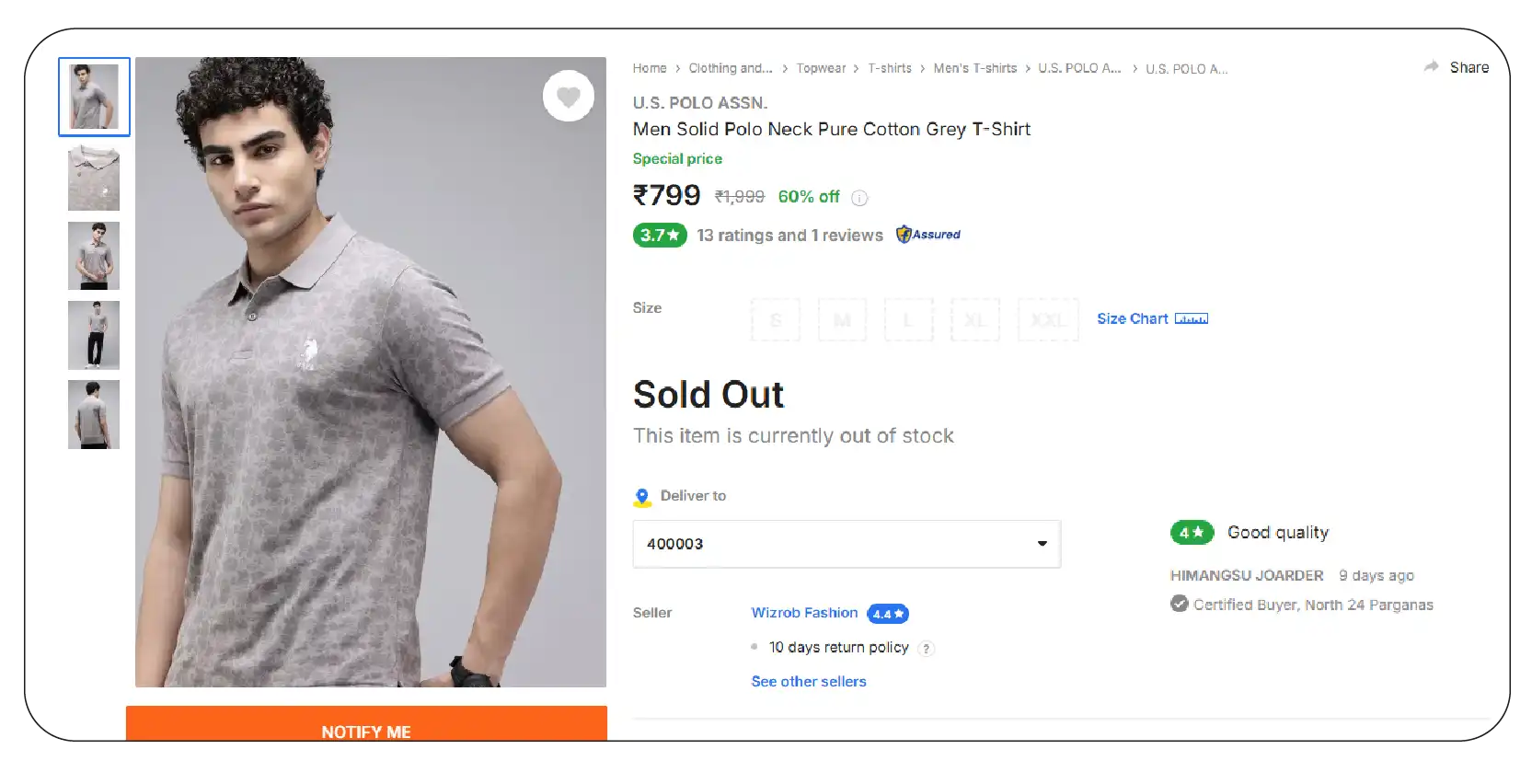Click the Flipkart Assured badge
Screen dimensions: 1532x761
(x=927, y=235)
